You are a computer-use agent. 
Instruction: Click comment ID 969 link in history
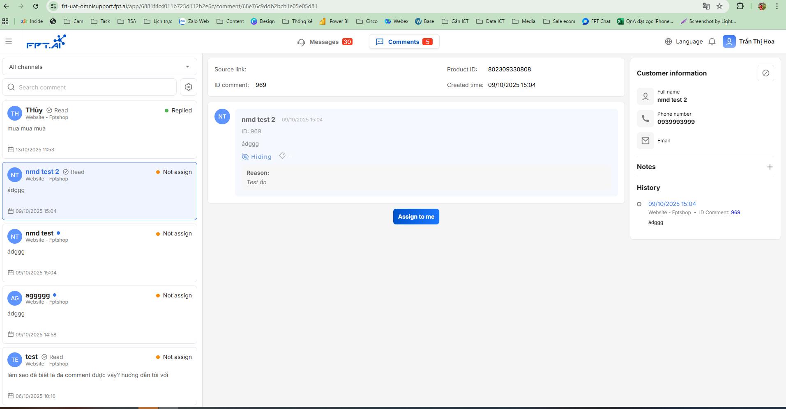point(735,212)
